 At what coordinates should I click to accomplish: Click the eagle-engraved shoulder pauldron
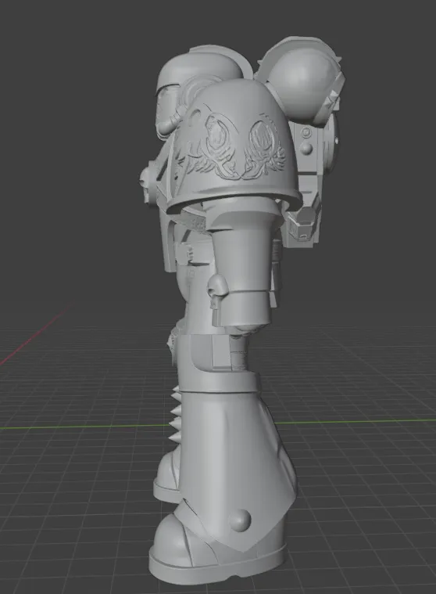coord(233,144)
